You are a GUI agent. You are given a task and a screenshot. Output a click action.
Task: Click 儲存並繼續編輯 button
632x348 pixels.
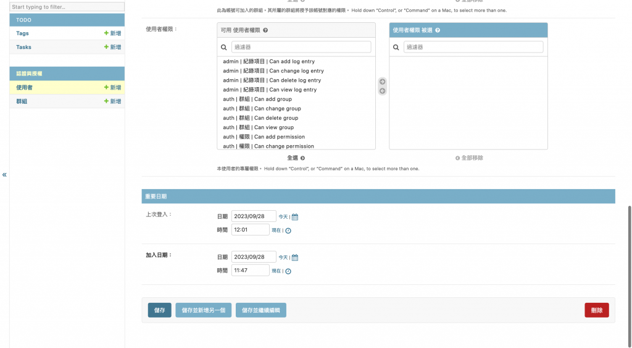(x=261, y=310)
